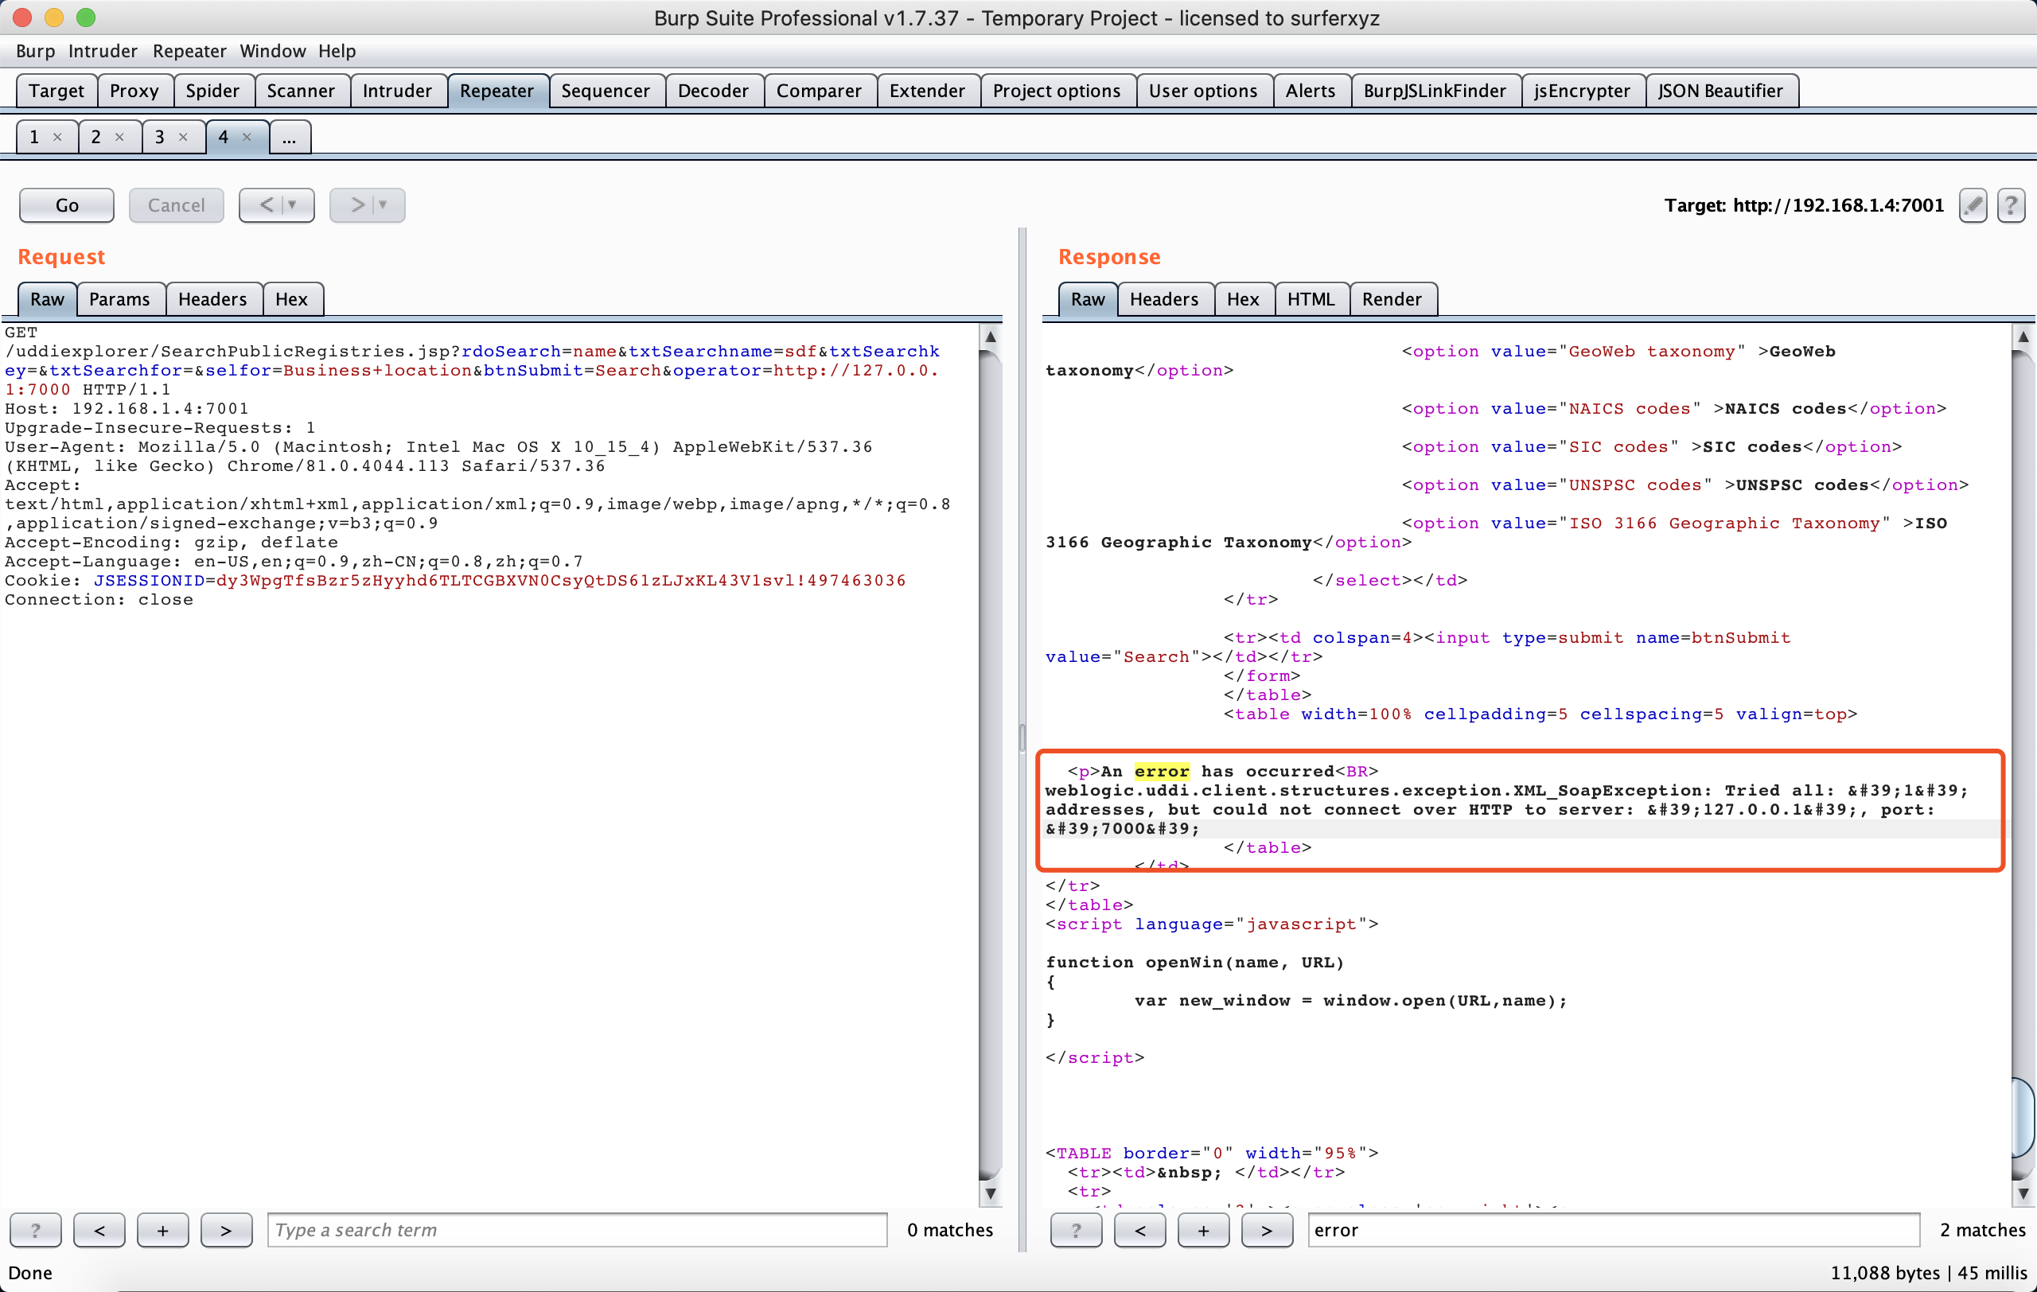Go to previous response search match

(x=1139, y=1230)
